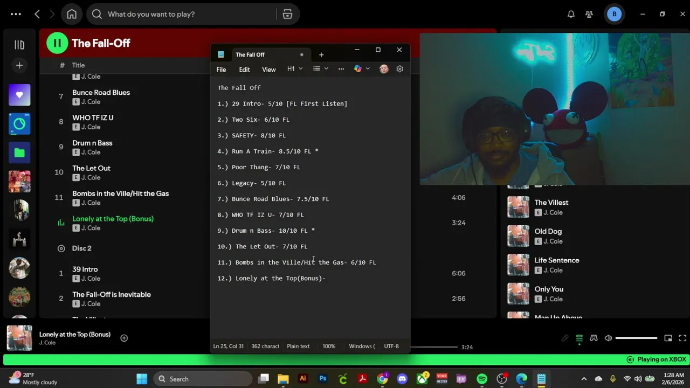Mute Spotify with the speaker icon
Screen dimensions: 690x388
pos(608,338)
